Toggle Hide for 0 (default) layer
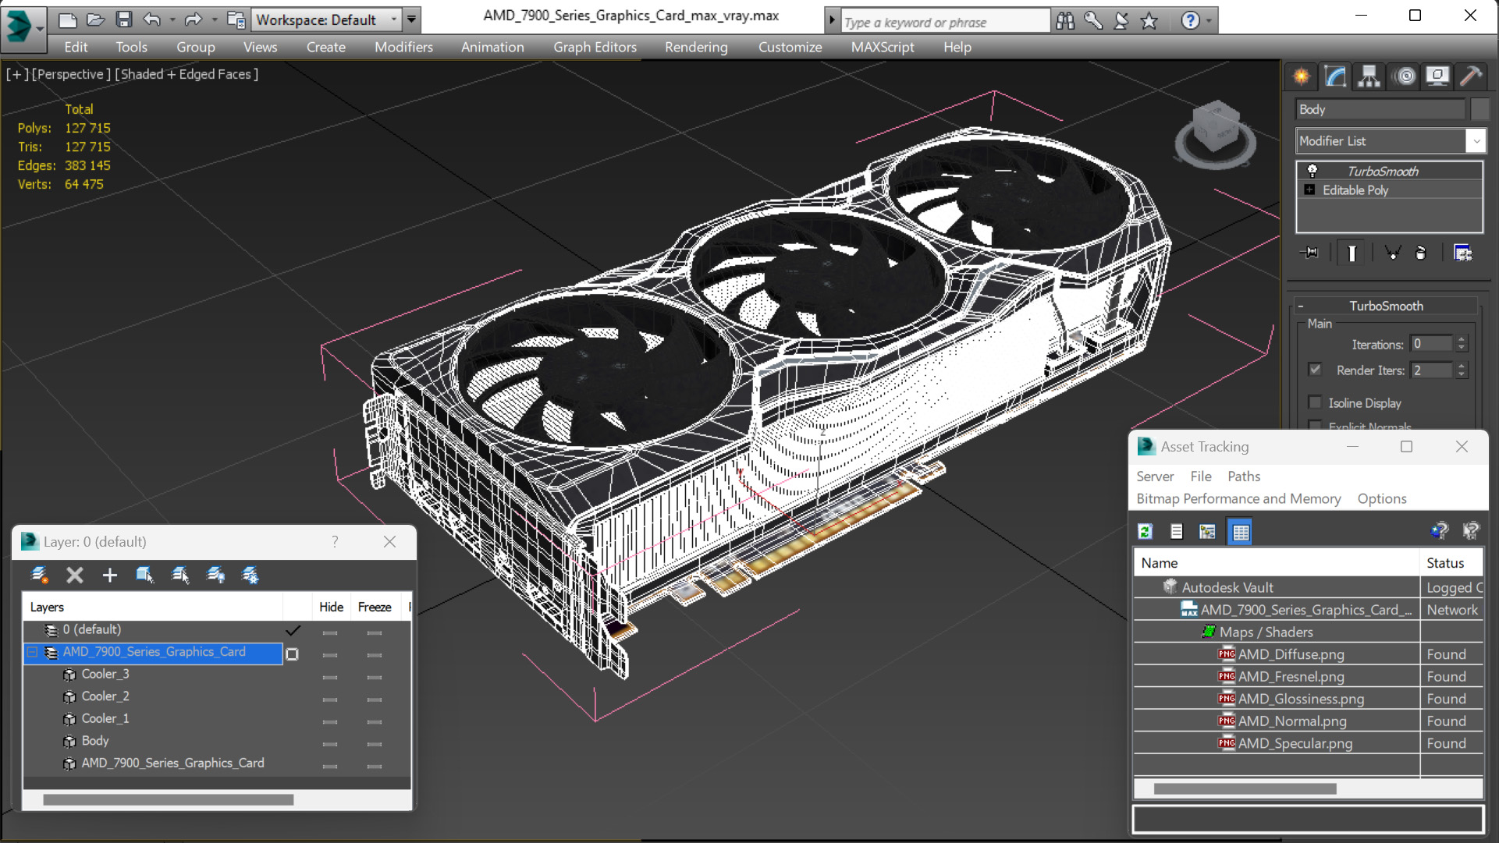The width and height of the screenshot is (1499, 843). click(330, 632)
